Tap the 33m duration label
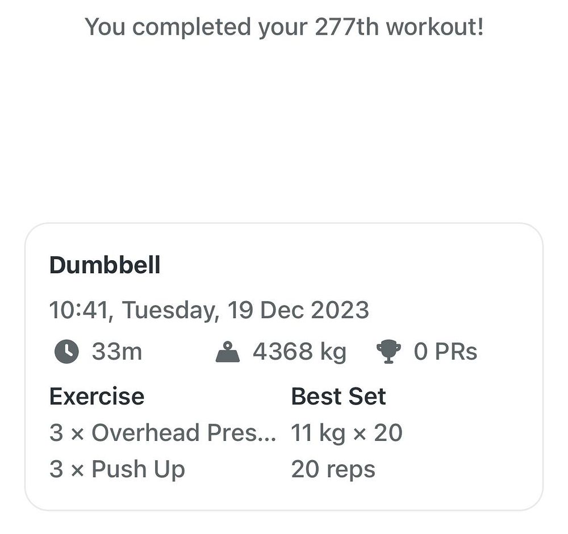This screenshot has height=534, width=568. tap(116, 352)
